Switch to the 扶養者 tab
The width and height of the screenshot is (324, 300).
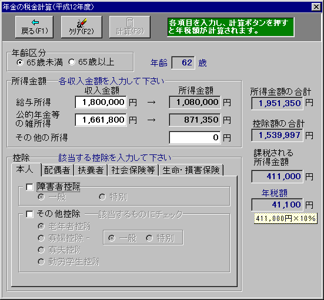[91, 170]
